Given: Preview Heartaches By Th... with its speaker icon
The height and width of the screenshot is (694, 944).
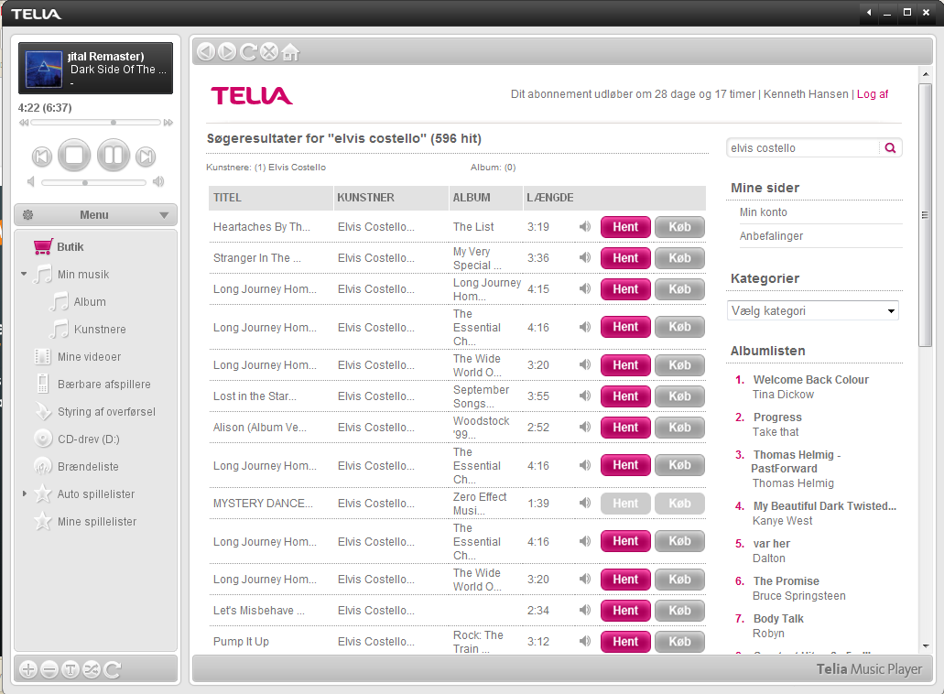Looking at the screenshot, I should [585, 227].
